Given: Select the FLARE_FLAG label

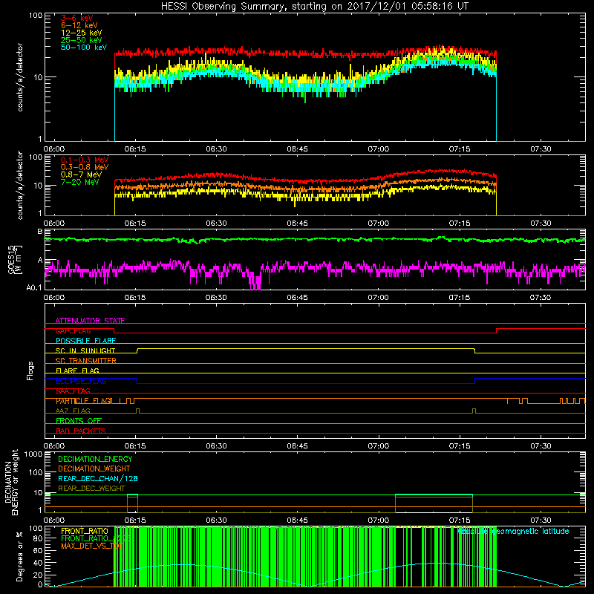Looking at the screenshot, I should point(77,371).
